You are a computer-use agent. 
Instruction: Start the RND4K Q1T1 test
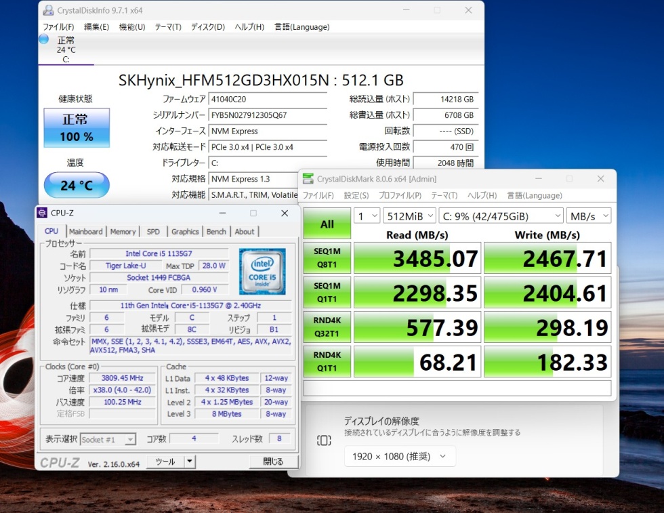click(327, 361)
